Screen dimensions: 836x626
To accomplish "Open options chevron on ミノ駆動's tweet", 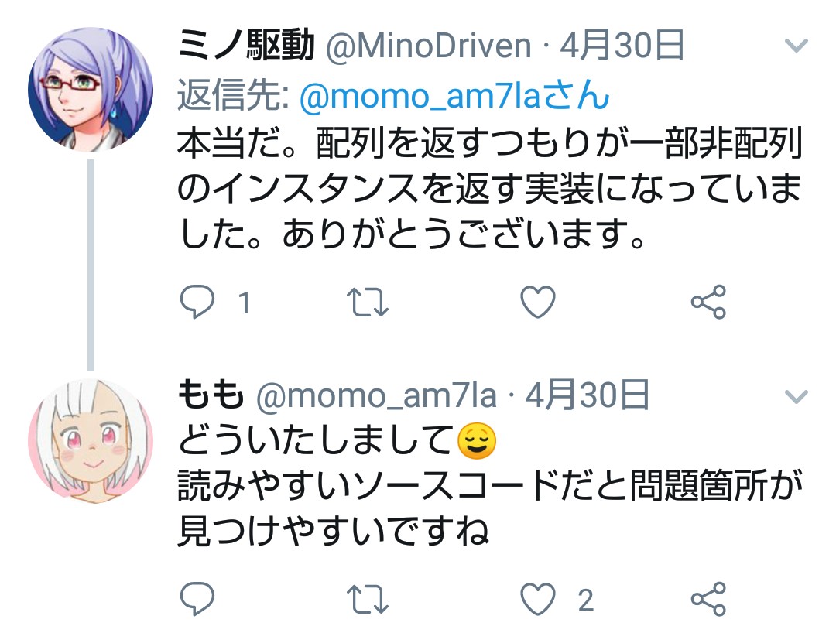I will (797, 46).
